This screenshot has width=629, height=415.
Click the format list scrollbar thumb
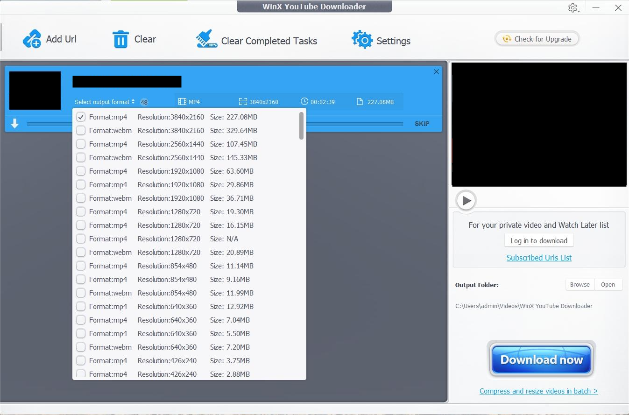coord(302,126)
